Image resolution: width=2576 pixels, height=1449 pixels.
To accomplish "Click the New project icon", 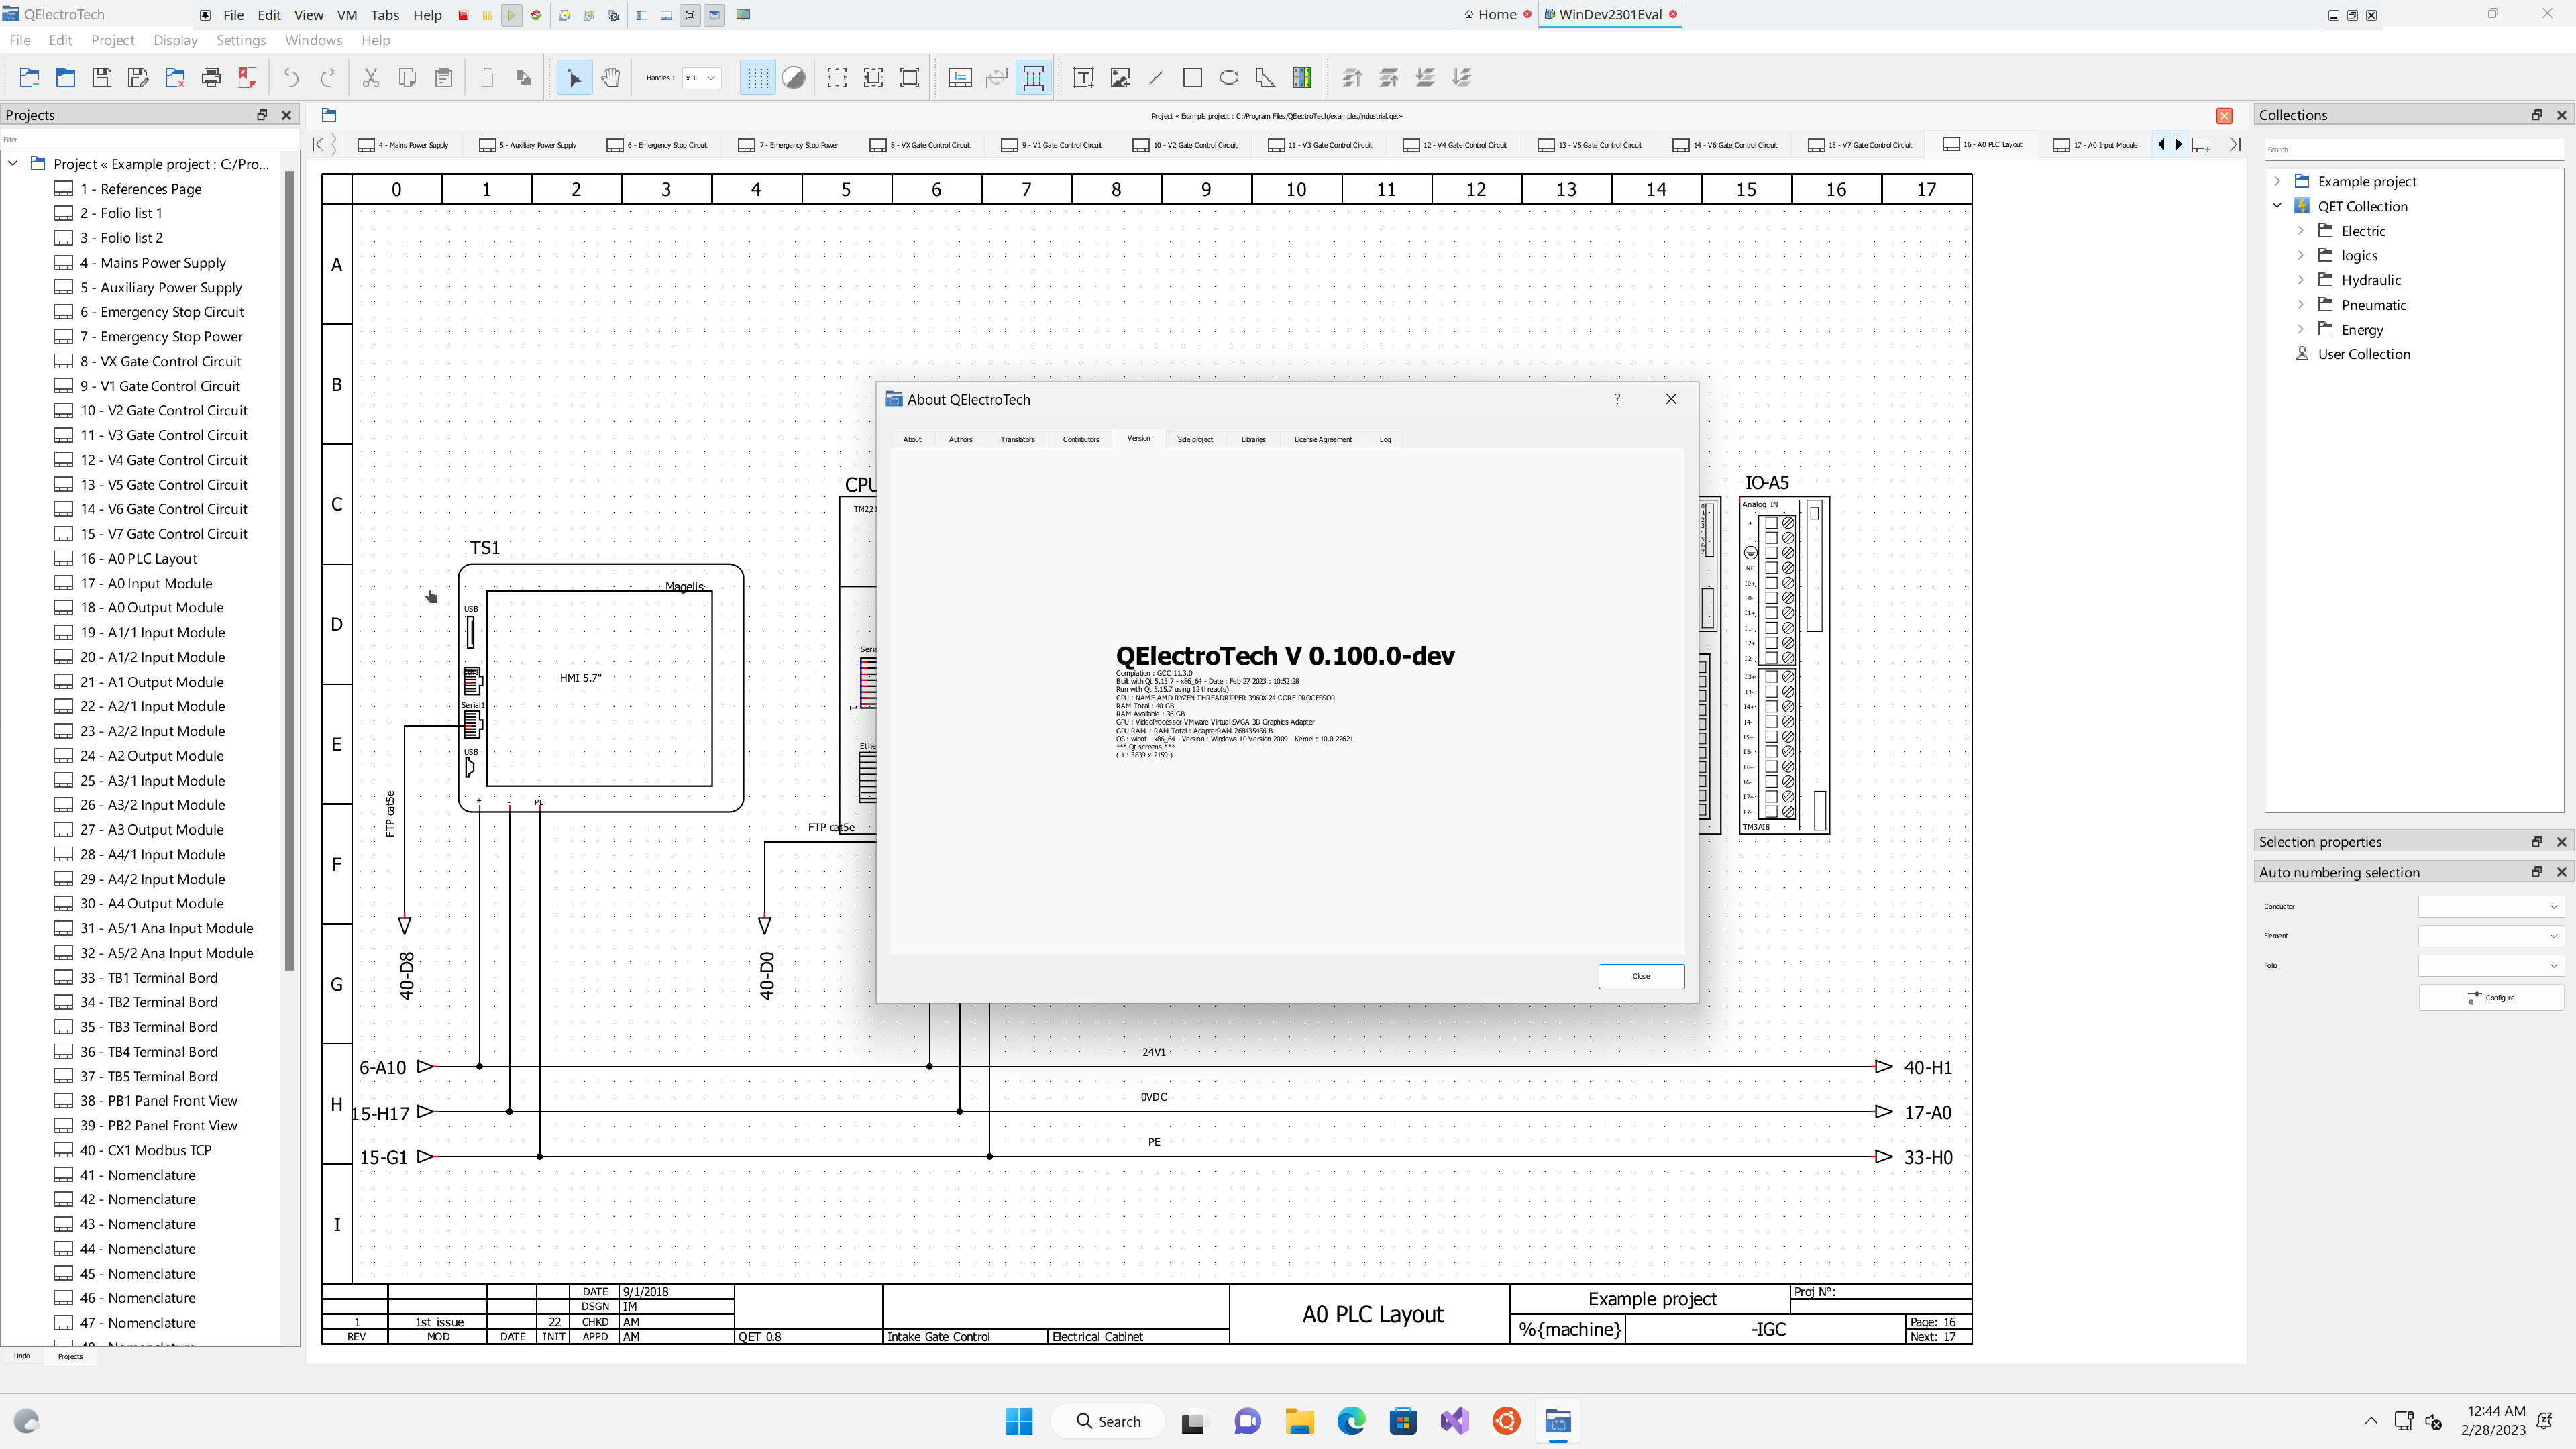I will (x=29, y=77).
